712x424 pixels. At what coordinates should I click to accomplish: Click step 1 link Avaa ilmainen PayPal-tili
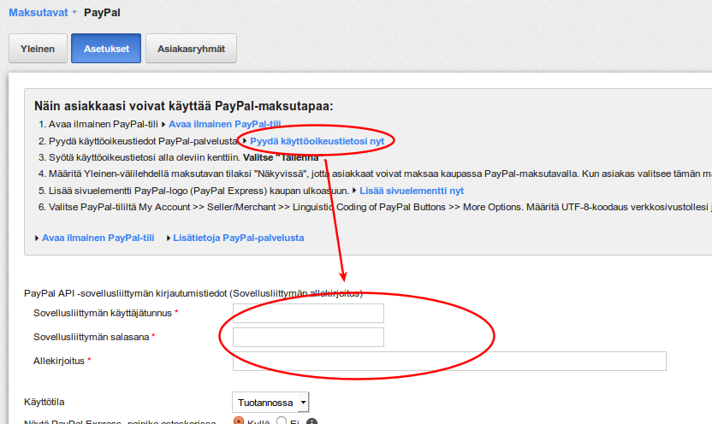click(225, 124)
